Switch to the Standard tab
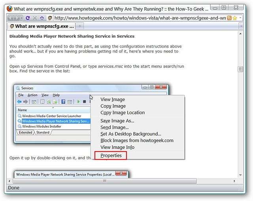Image resolution: width=253 pixels, height=201 pixels. [x=43, y=133]
